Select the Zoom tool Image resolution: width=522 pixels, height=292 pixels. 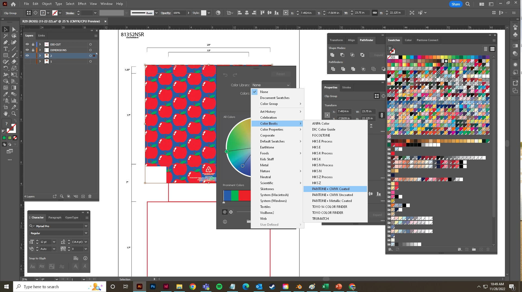pyautogui.click(x=14, y=114)
